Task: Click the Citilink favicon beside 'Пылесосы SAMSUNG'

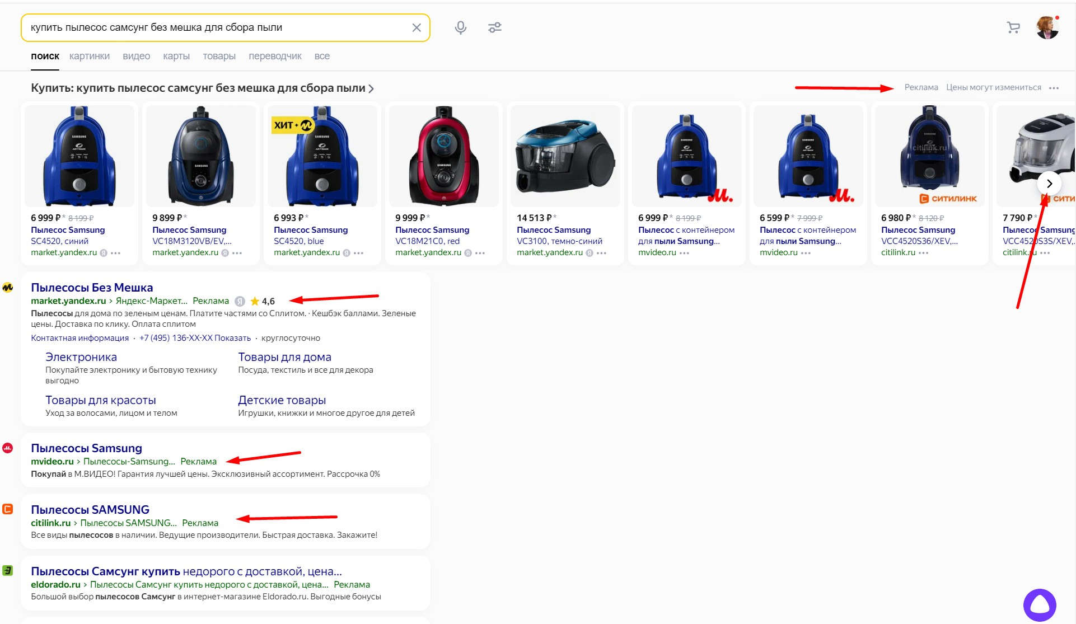Action: (x=8, y=509)
